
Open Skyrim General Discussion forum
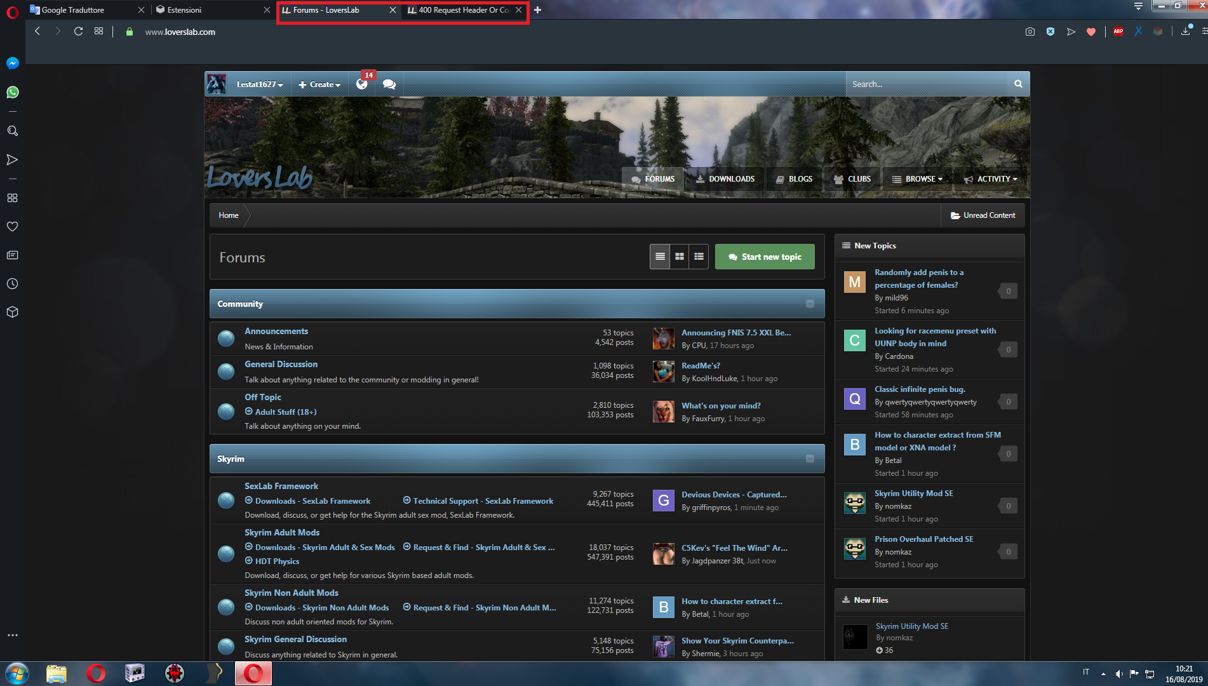(x=296, y=639)
